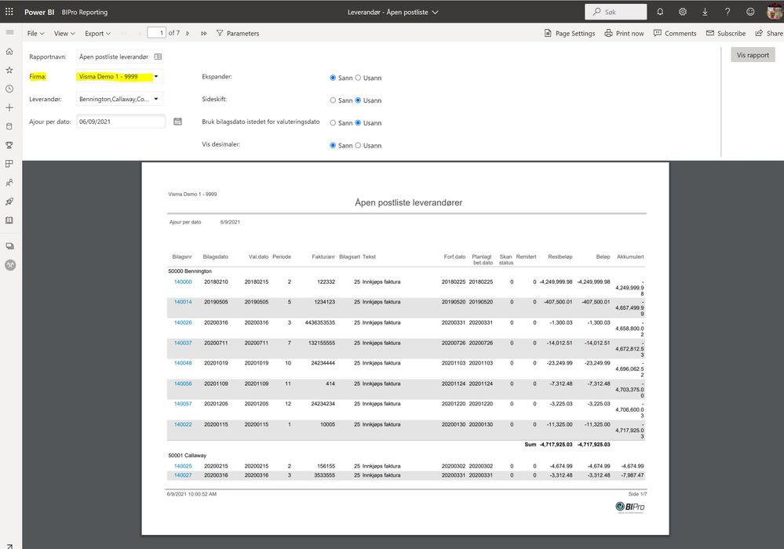The width and height of the screenshot is (784, 549).
Task: Set Sideskift to Usann
Action: pyautogui.click(x=358, y=100)
